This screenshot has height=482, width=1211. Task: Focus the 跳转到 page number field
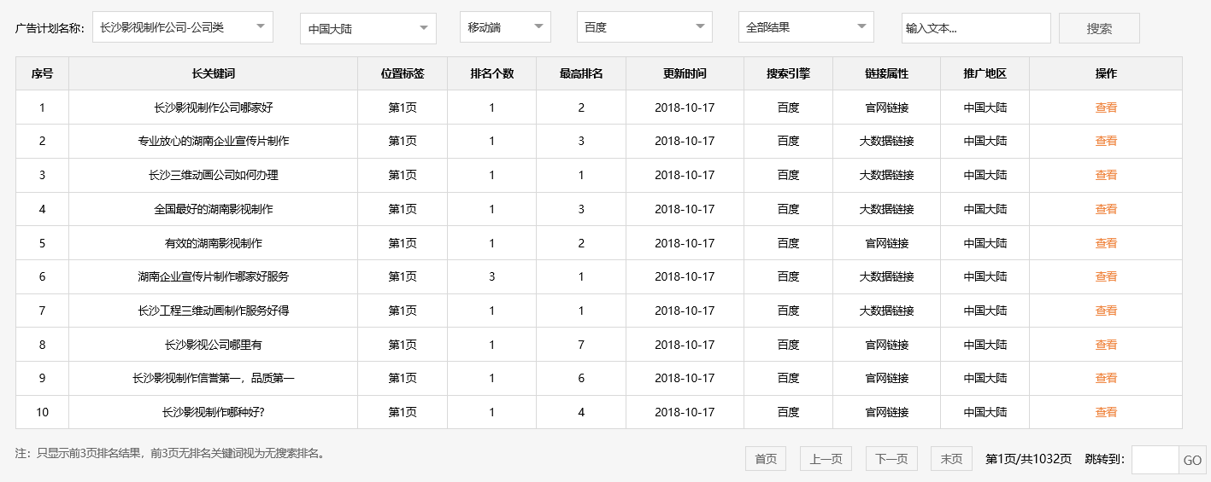[x=1155, y=460]
